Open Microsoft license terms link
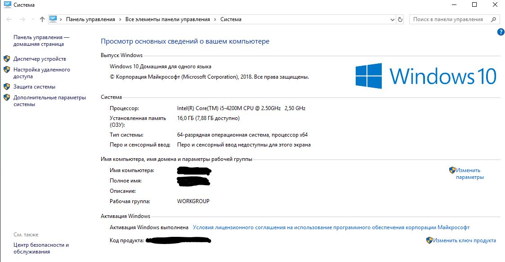 331,227
